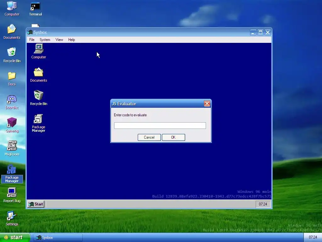Close the Sysbox window
The height and width of the screenshot is (242, 322).
tap(268, 32)
